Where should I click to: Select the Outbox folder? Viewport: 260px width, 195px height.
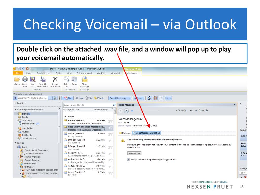[26, 132]
